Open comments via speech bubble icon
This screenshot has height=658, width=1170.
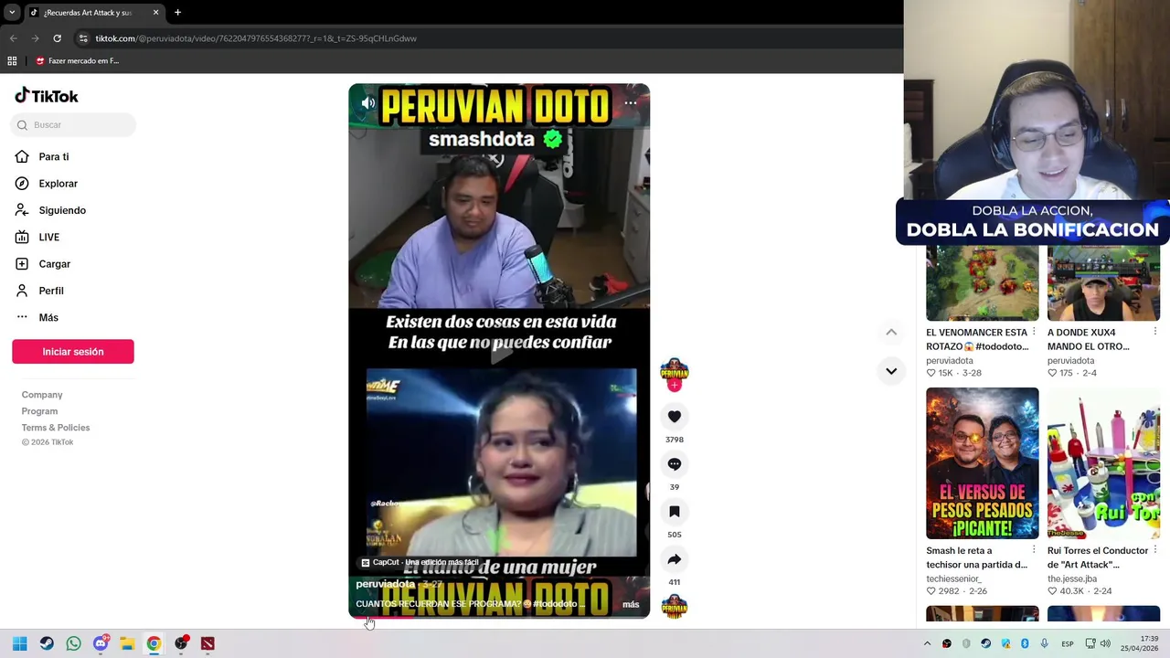[675, 464]
